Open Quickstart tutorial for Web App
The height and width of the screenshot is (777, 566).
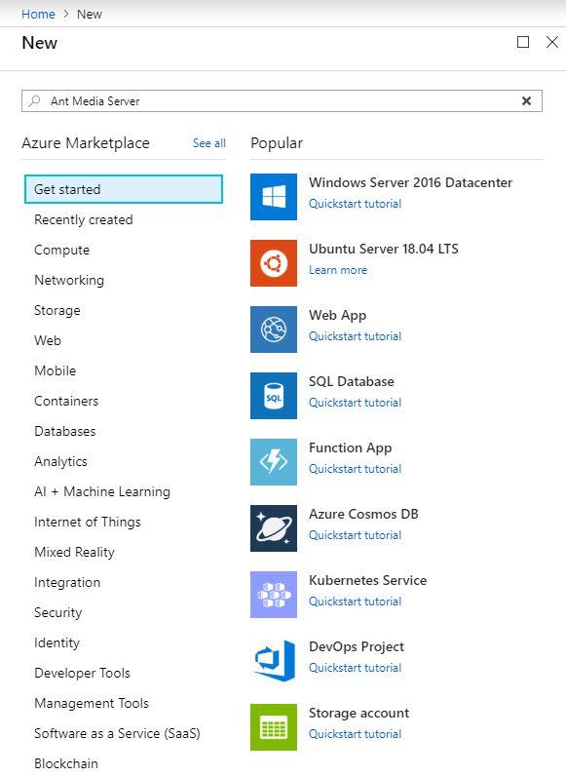coord(355,336)
